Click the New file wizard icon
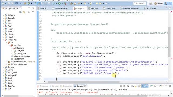The width and height of the screenshot is (173, 97). click(x=3, y=4)
